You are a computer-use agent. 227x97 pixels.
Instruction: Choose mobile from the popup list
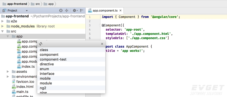coord(71,78)
